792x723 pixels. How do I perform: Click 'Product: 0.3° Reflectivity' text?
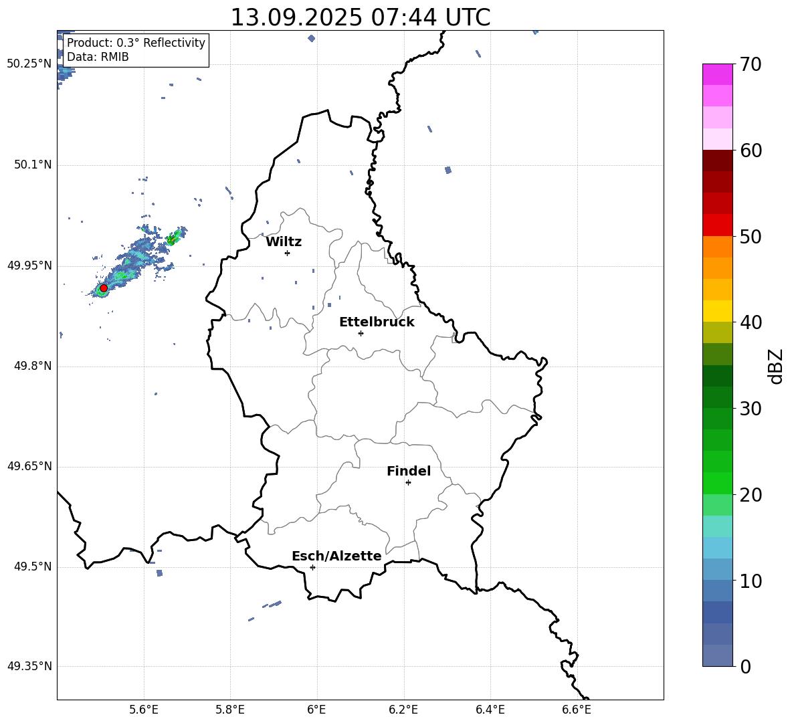point(136,43)
